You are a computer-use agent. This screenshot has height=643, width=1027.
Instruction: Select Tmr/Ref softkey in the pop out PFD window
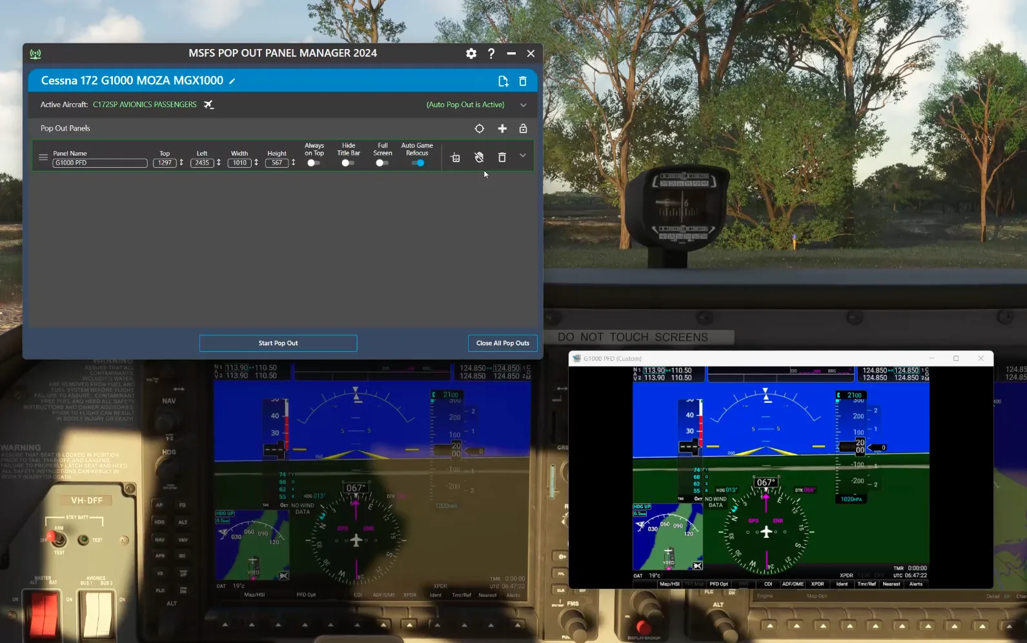coord(867,584)
